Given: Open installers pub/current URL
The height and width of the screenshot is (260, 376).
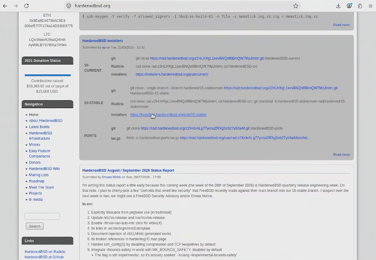Looking at the screenshot, I should 172,74.
